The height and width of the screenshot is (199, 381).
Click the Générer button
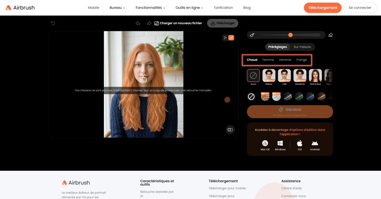click(x=290, y=112)
